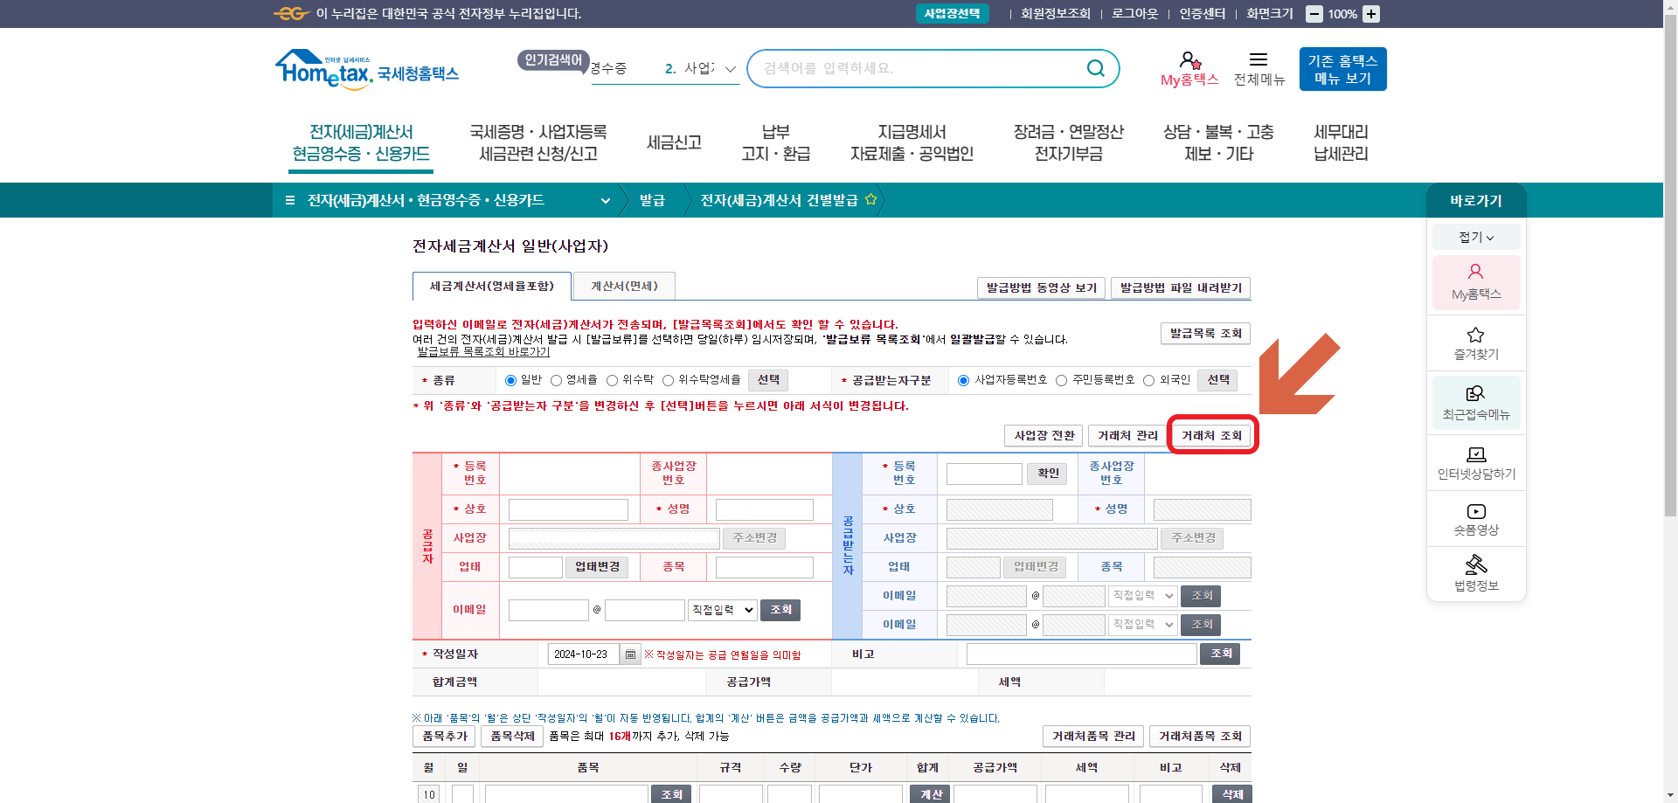Image resolution: width=1678 pixels, height=803 pixels.
Task: Expand the breadcrumb chevron next to 전자(세금)계산서
Action: point(605,200)
